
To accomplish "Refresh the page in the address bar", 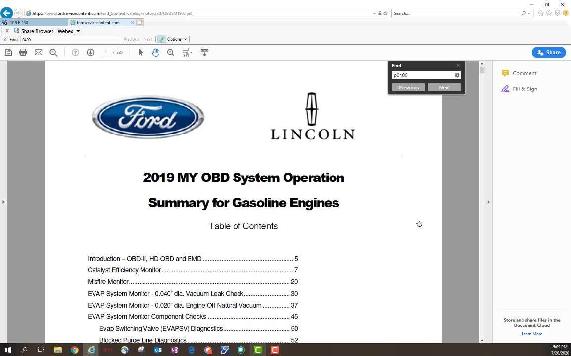I will [385, 13].
